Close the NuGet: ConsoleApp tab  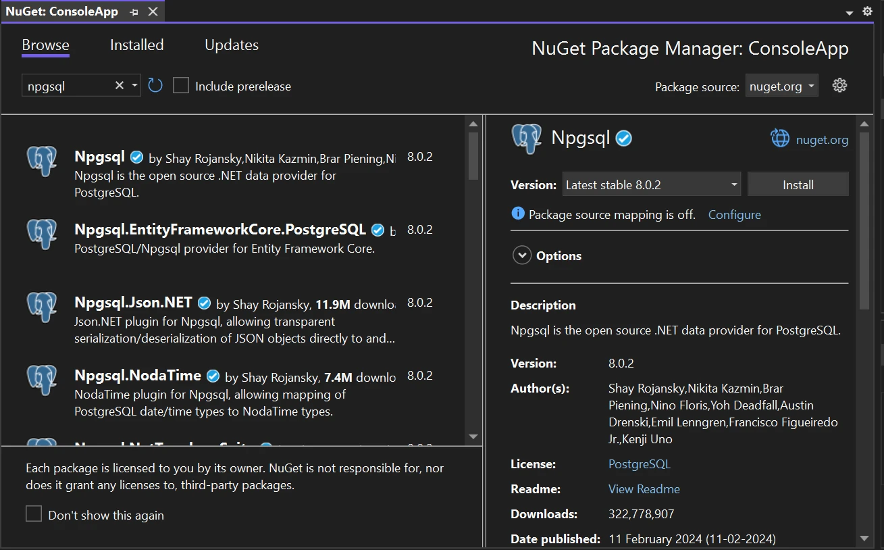153,12
